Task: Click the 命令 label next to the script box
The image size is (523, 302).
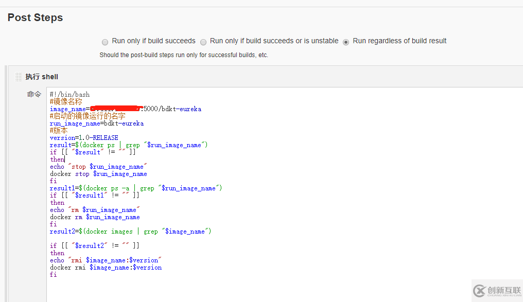Action: pyautogui.click(x=34, y=94)
